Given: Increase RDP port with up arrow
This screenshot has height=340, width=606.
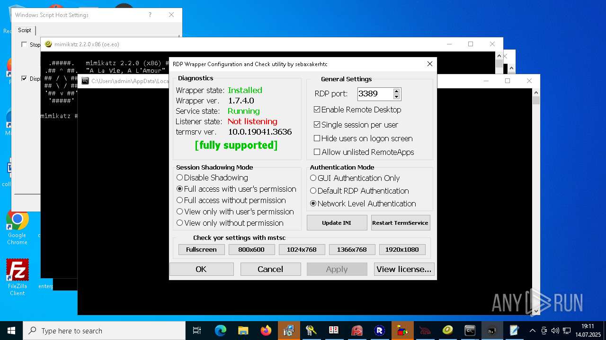Looking at the screenshot, I should click(397, 91).
